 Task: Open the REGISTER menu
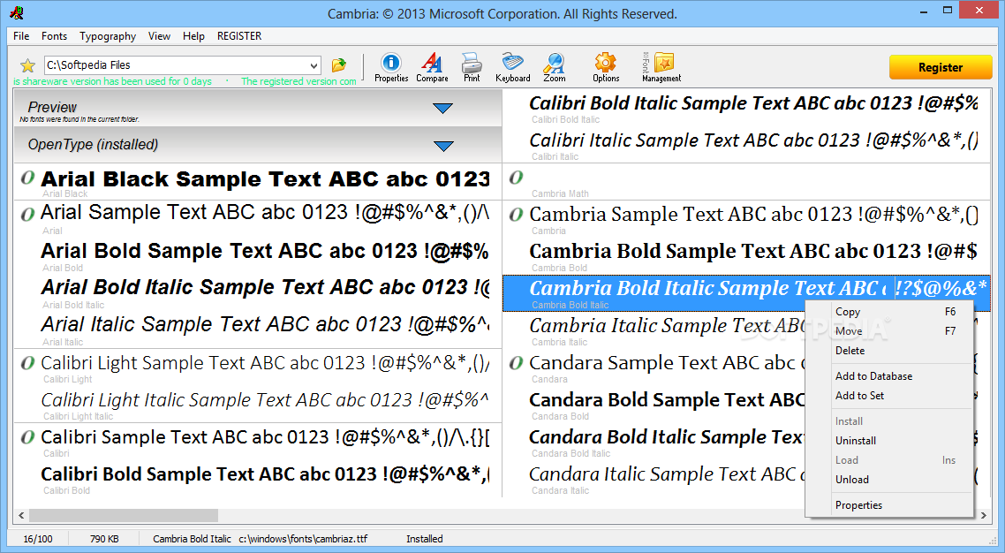239,36
